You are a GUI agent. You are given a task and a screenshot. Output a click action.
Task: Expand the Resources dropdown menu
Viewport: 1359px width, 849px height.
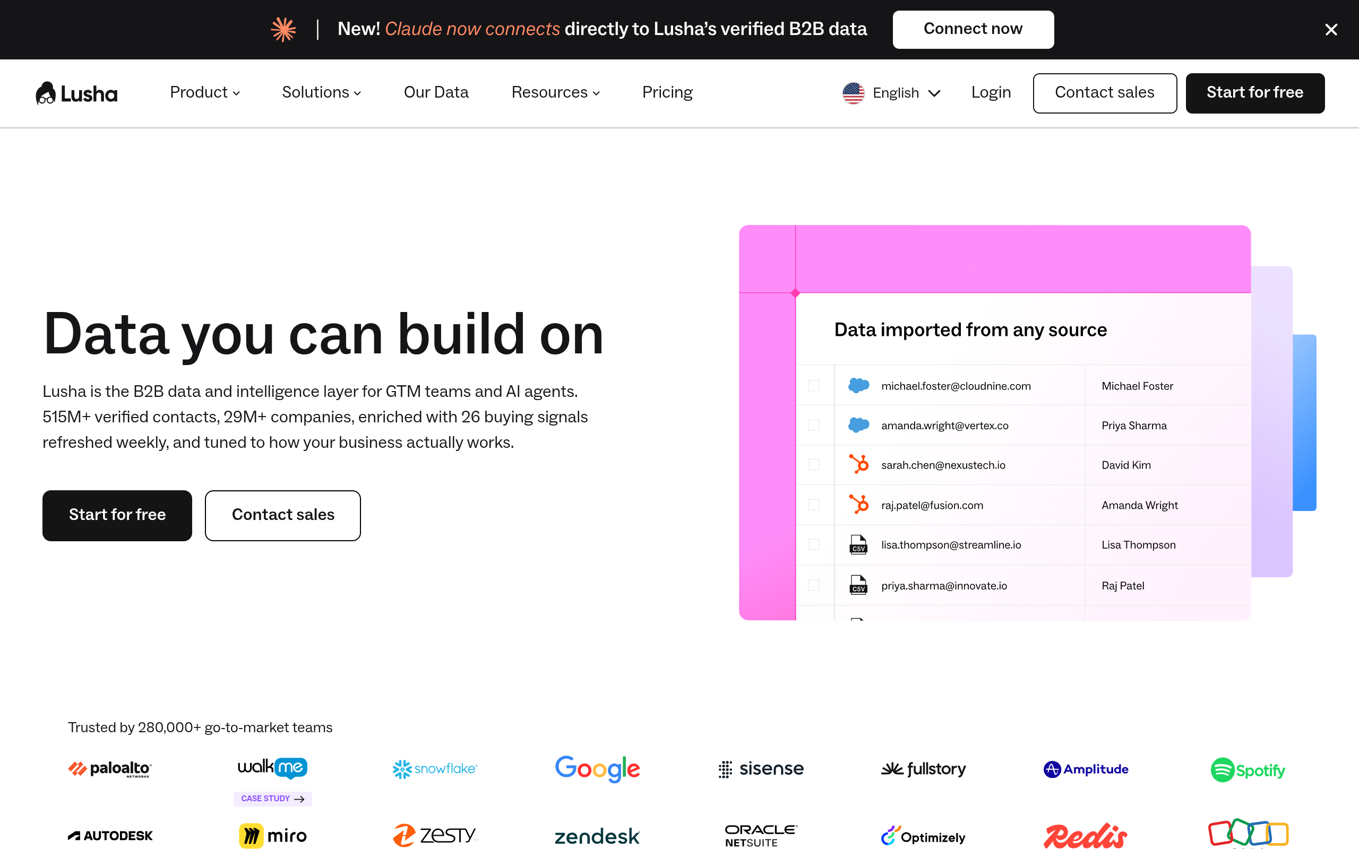coord(555,92)
